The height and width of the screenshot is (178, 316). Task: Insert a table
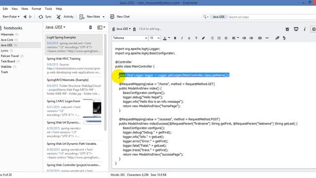(x=260, y=38)
